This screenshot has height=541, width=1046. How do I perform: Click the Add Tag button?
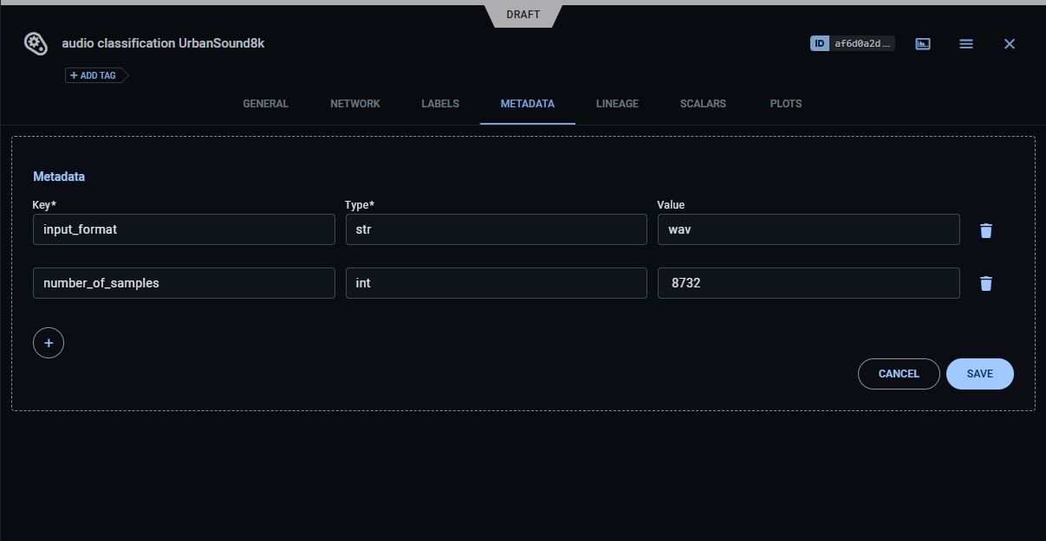click(x=94, y=75)
